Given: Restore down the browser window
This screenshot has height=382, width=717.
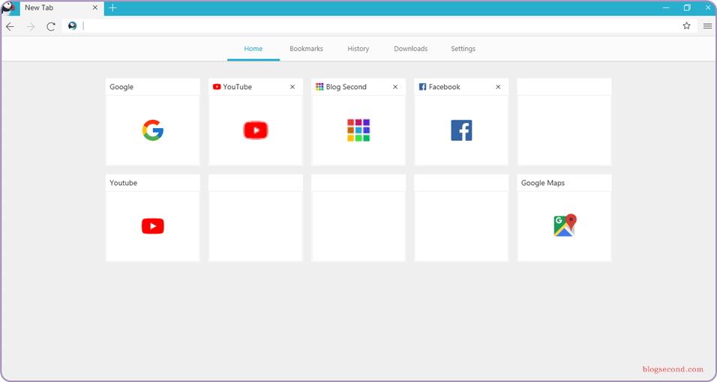Looking at the screenshot, I should [x=687, y=7].
